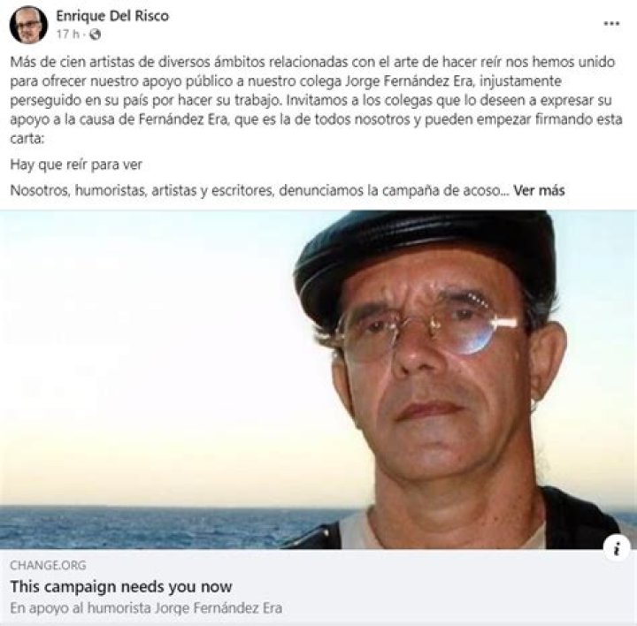Click the info icon on link preview
The width and height of the screenshot is (637, 626).
coord(617,548)
